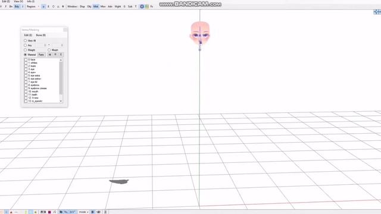
Task: Check the '1: whites' material checkbox
Action: tap(26, 63)
